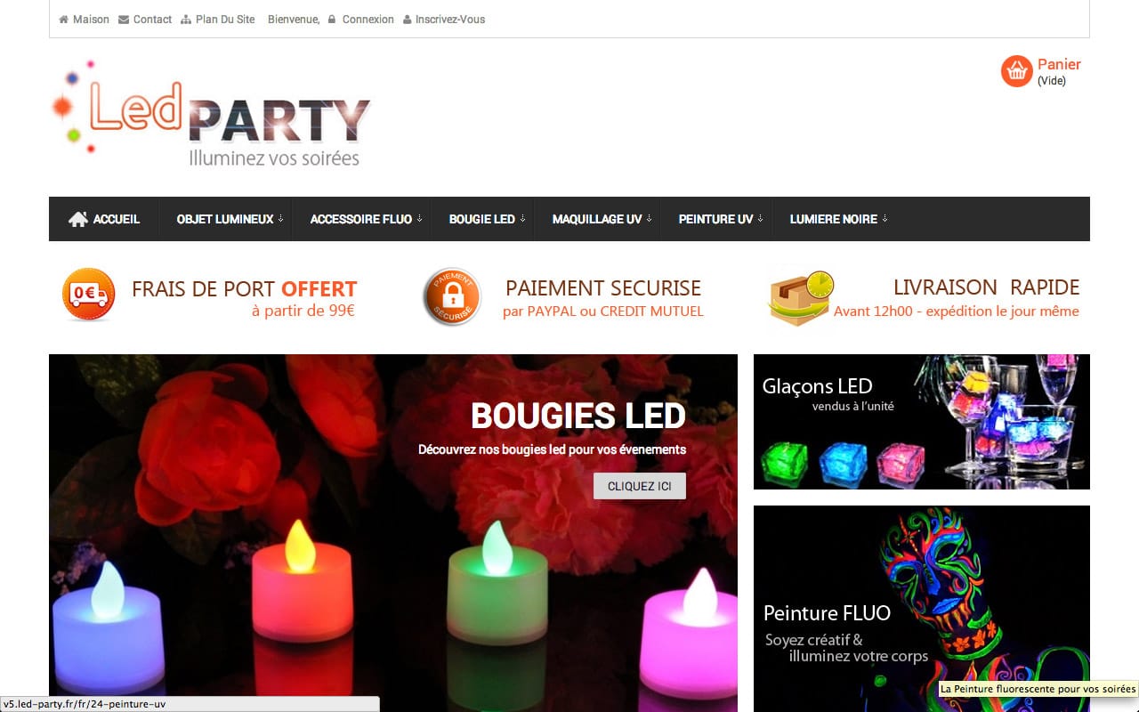Click the Paiement Securise padlock badge
1139x712 pixels.
[452, 297]
